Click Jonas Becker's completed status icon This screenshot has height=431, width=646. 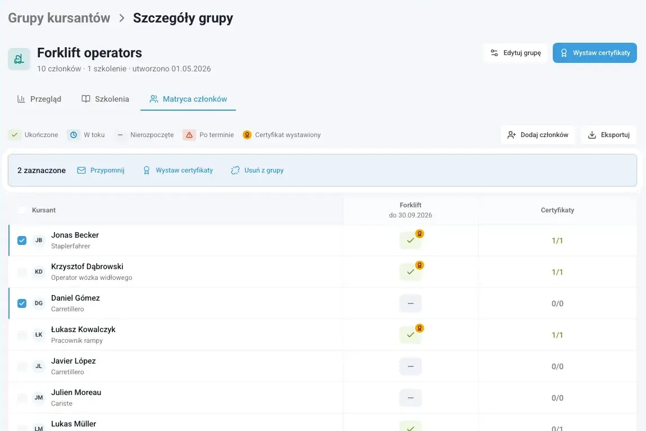(x=410, y=240)
